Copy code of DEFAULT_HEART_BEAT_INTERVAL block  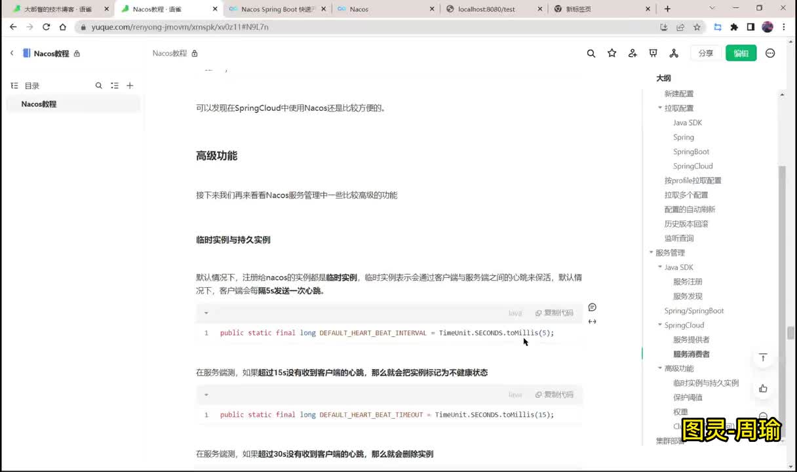(x=554, y=313)
